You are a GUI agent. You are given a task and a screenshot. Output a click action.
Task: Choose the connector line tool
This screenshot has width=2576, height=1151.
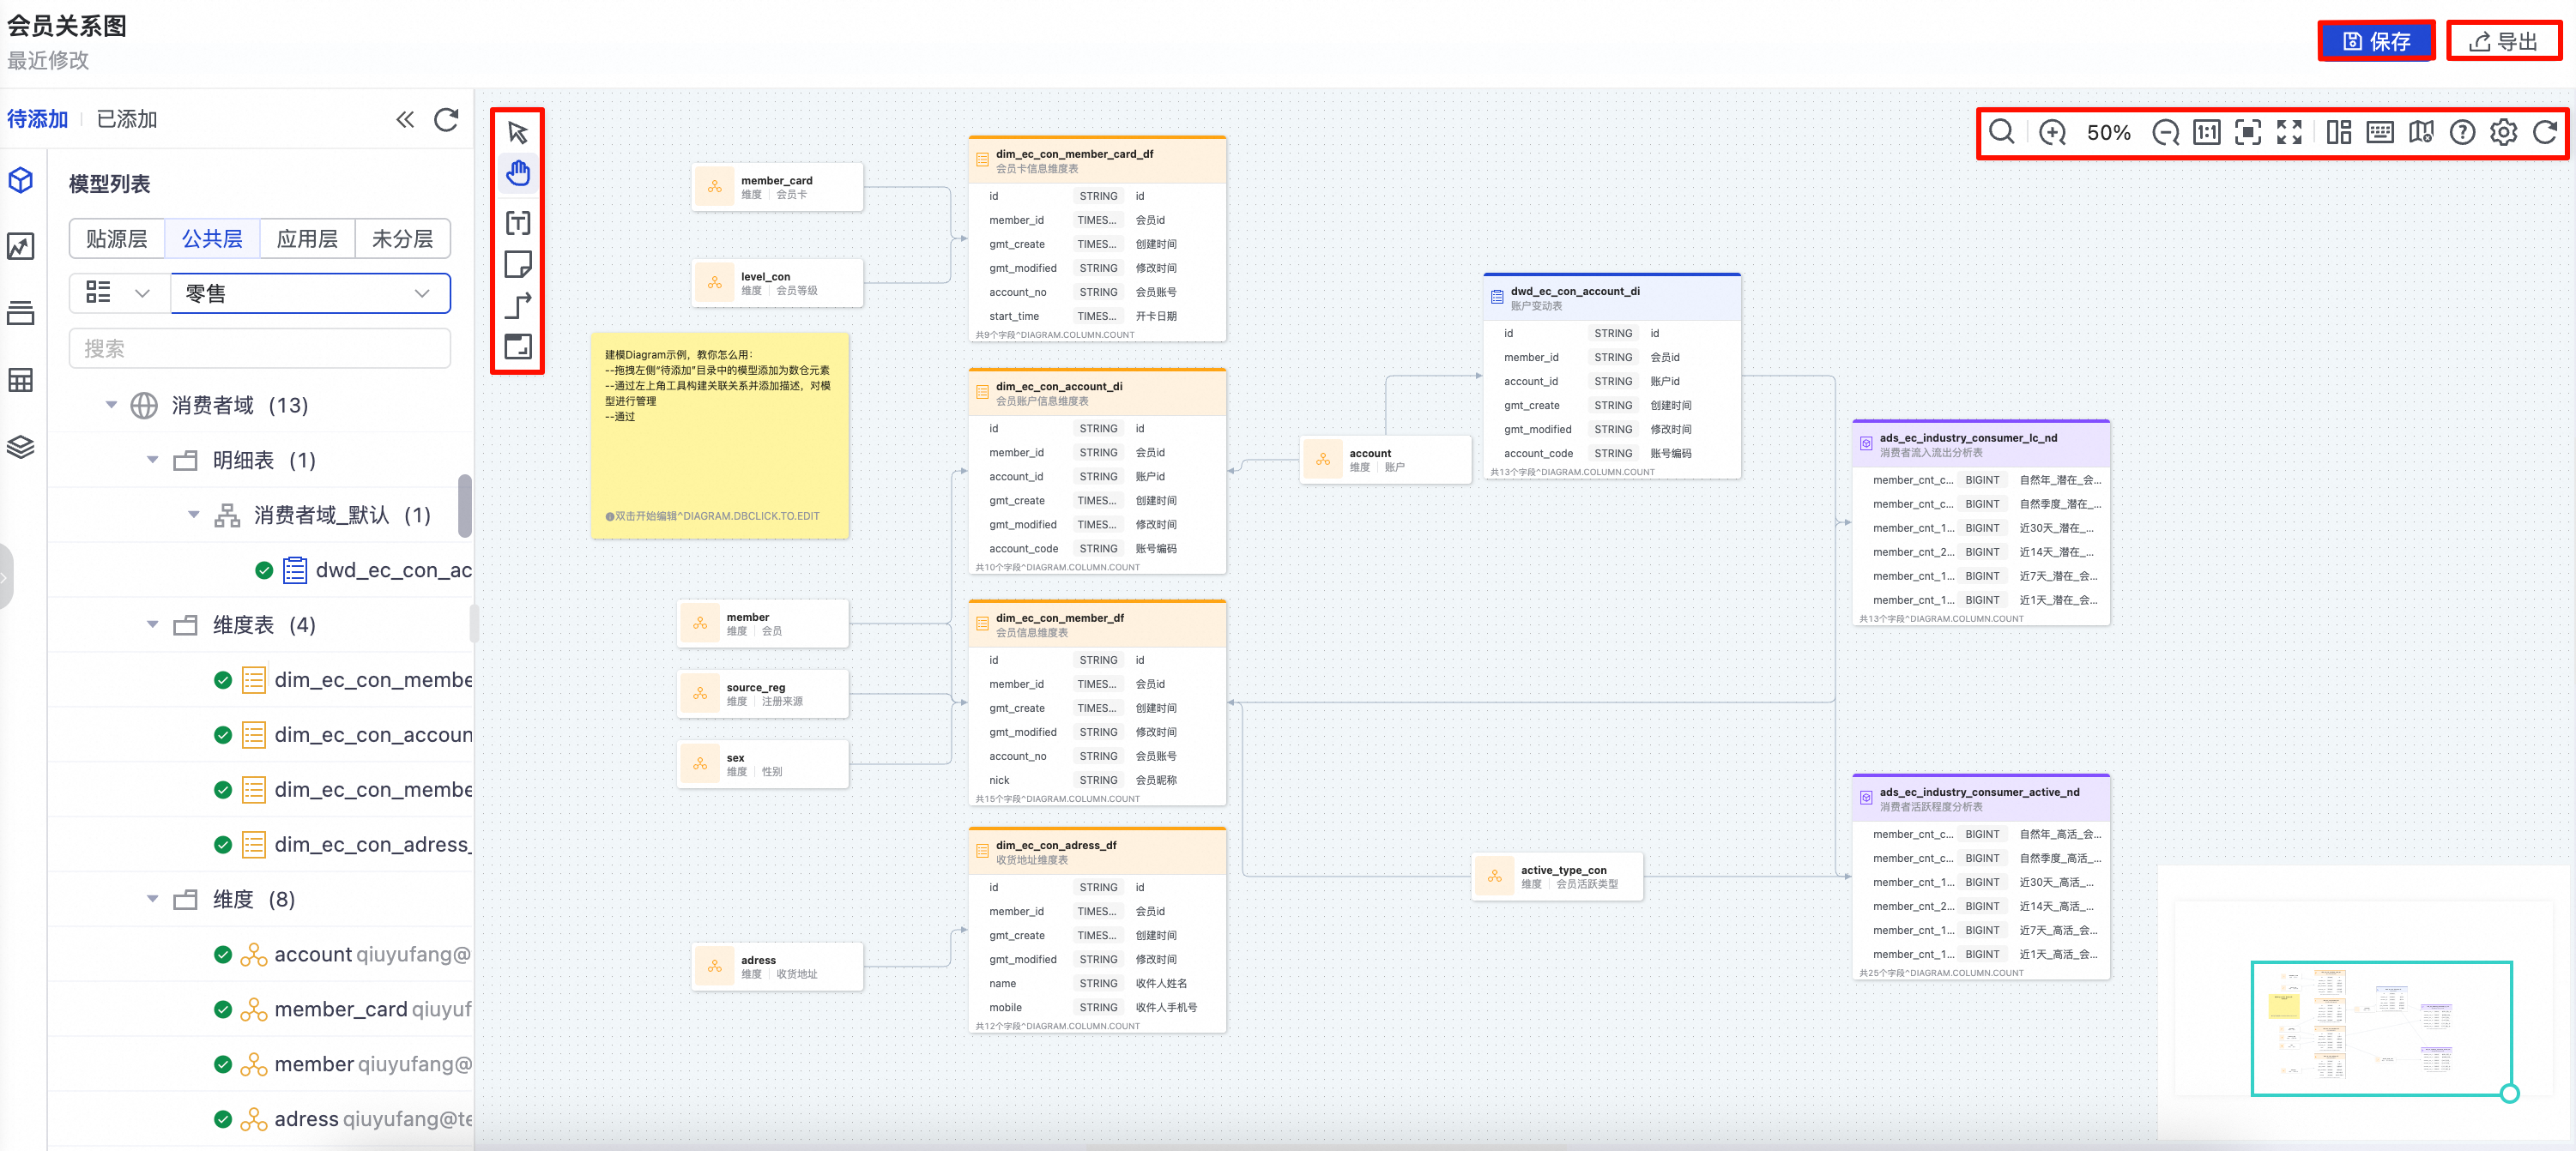pos(517,305)
